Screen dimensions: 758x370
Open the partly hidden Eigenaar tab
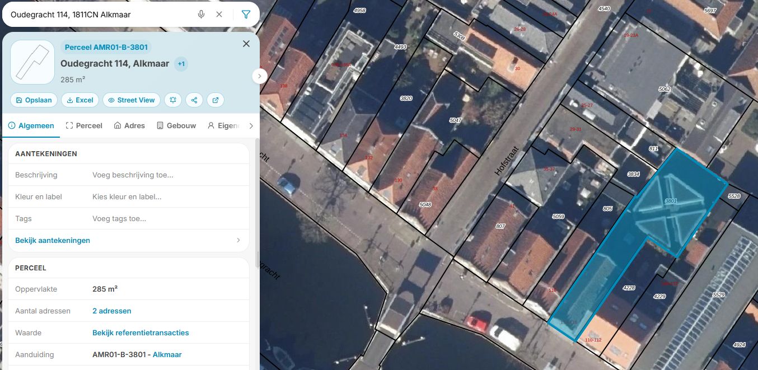pos(224,126)
